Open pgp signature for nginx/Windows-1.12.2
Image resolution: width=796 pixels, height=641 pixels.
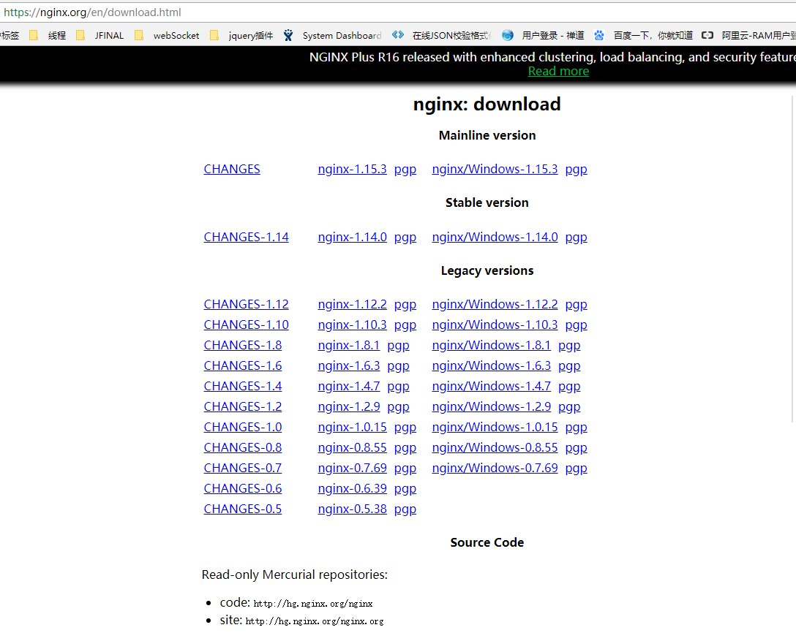577,305
